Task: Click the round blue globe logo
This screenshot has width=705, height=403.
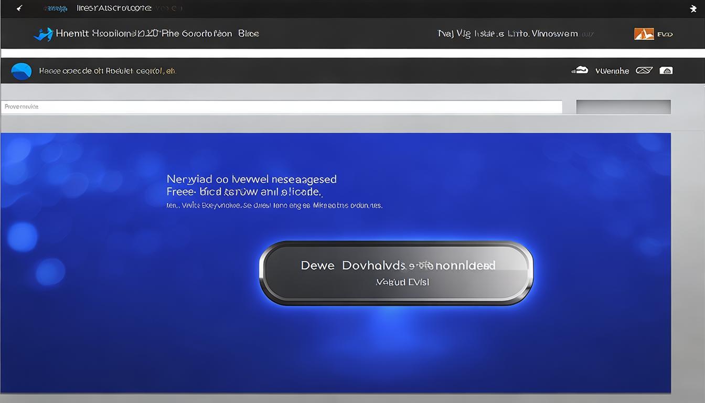Action: pyautogui.click(x=22, y=71)
